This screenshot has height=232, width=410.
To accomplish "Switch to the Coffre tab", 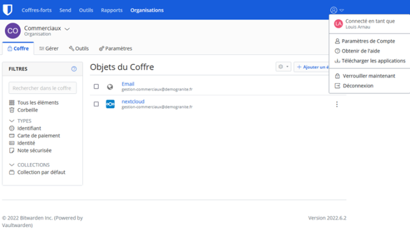I will (18, 48).
